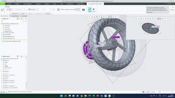The image size is (175, 98).
Task: Open Excel from the taskbar
Action: (x=94, y=96)
